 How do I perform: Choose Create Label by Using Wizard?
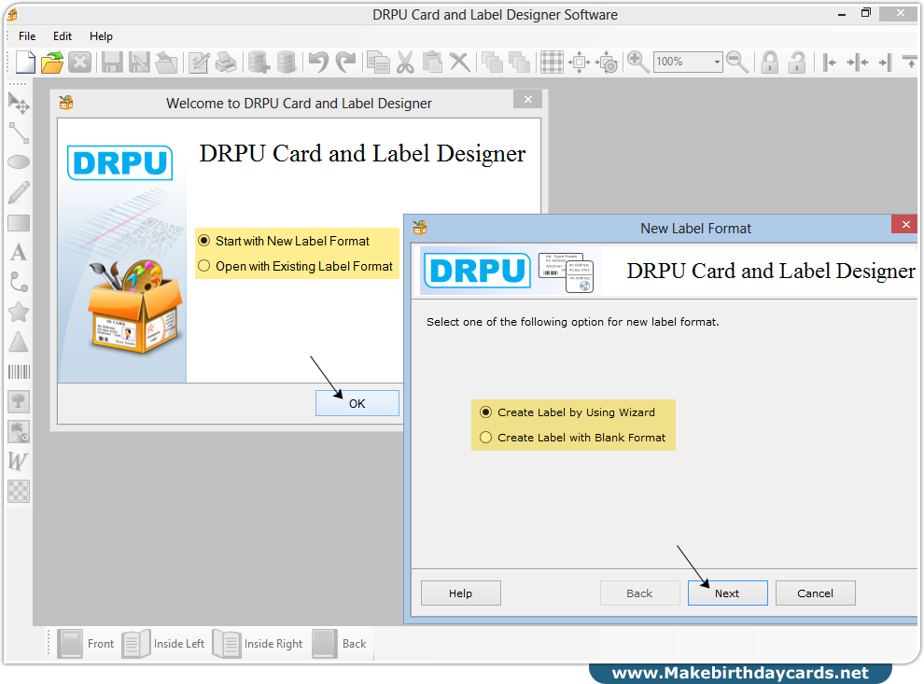(x=568, y=412)
